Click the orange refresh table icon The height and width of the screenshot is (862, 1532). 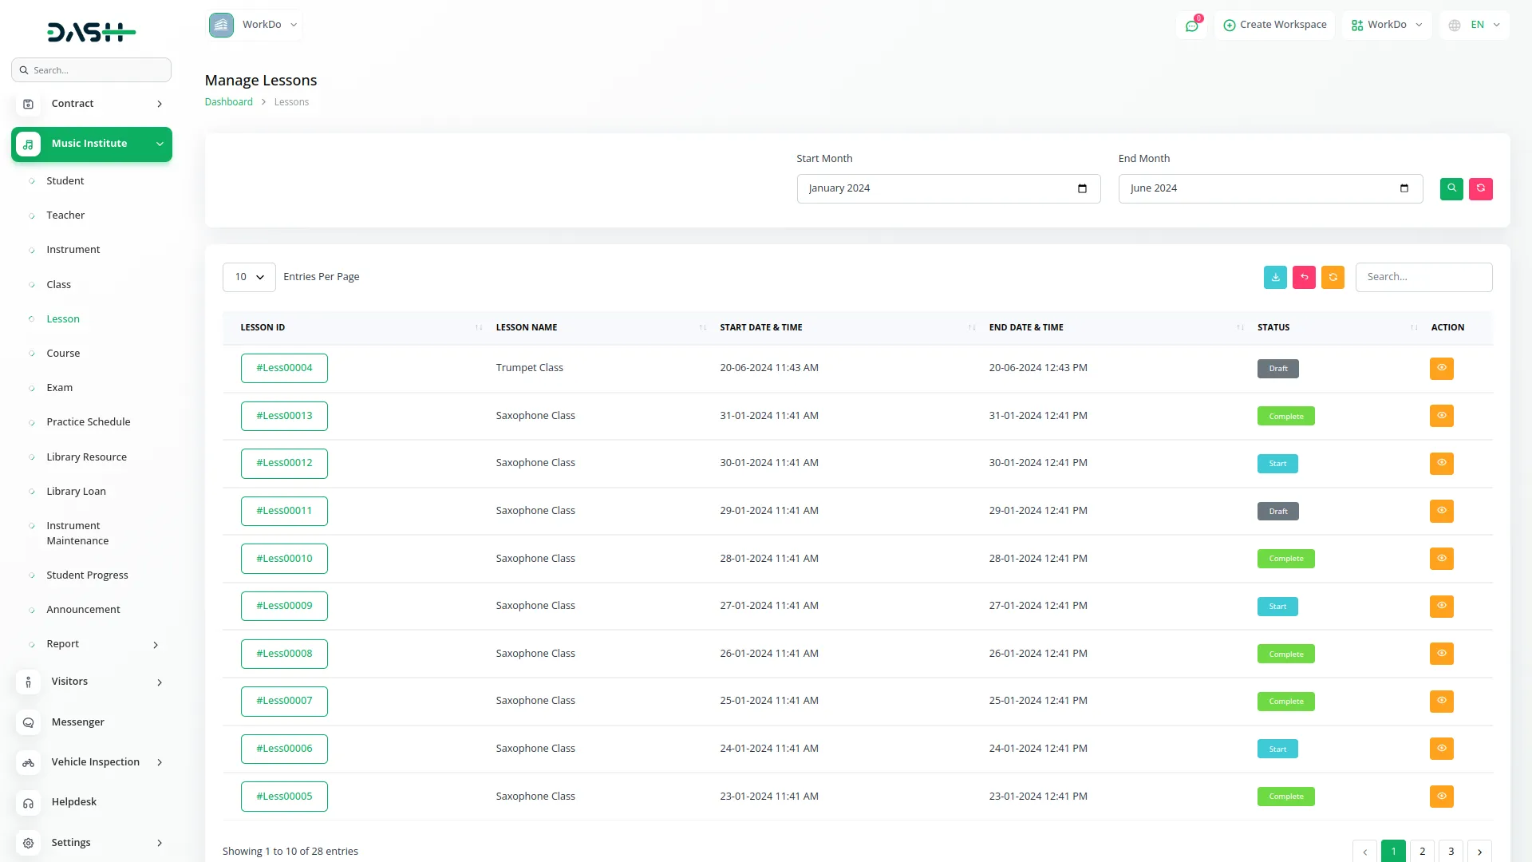click(1333, 277)
